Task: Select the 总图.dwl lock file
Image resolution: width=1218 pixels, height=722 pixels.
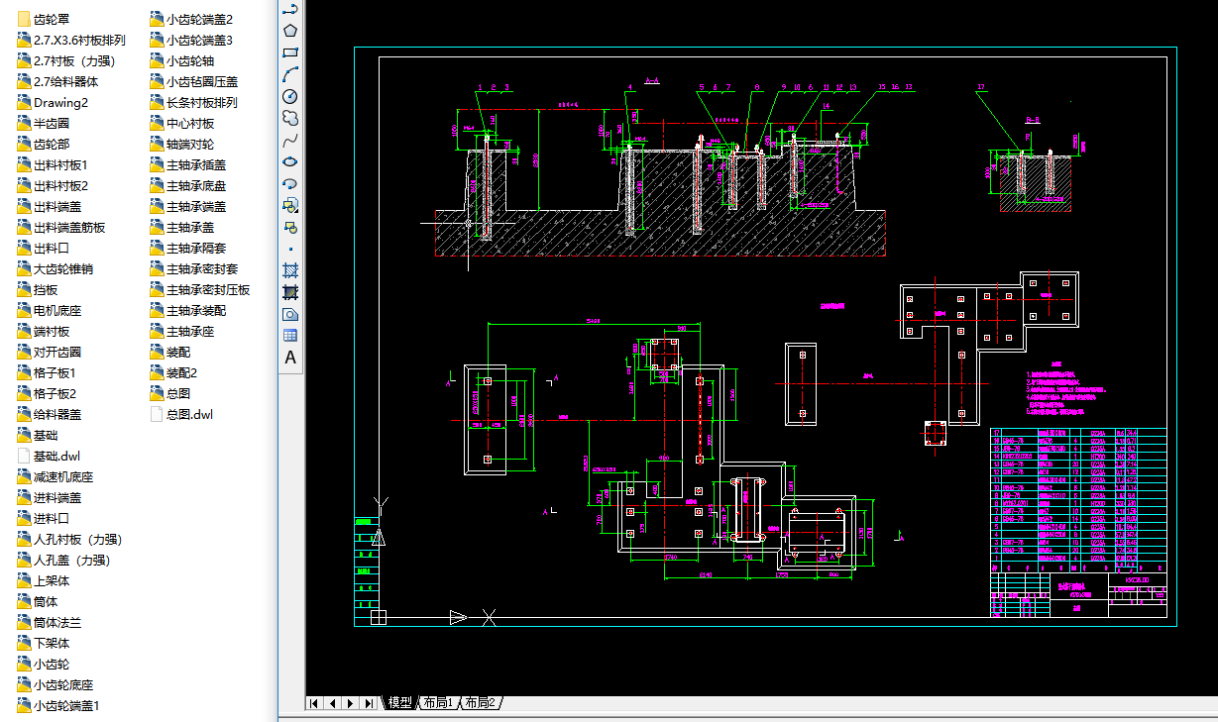Action: (182, 414)
